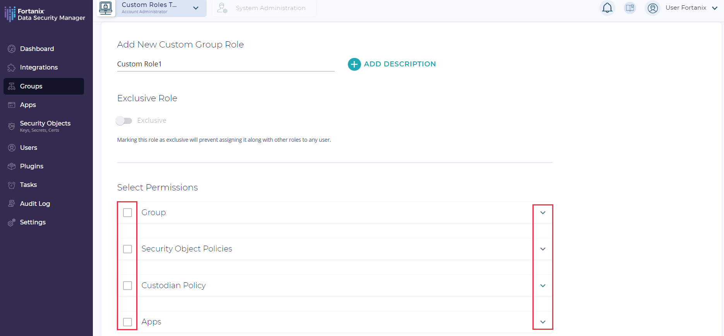
Task: Expand the Group permissions chevron
Action: [x=543, y=212]
